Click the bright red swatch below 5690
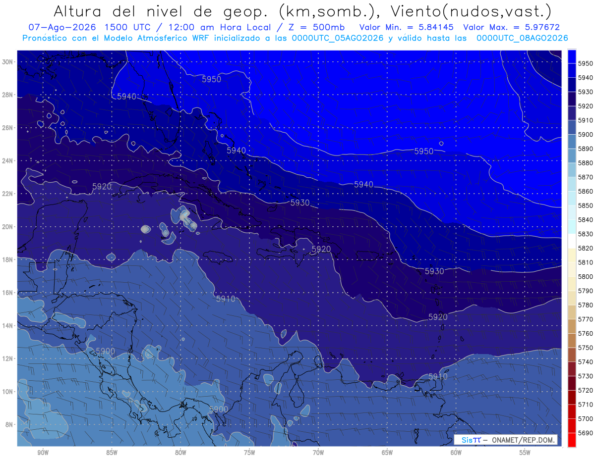This screenshot has height=459, width=595. point(572,440)
